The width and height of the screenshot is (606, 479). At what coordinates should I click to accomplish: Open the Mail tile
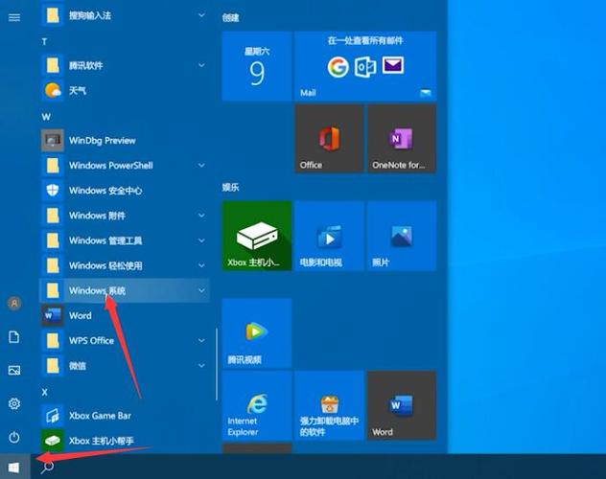point(365,65)
